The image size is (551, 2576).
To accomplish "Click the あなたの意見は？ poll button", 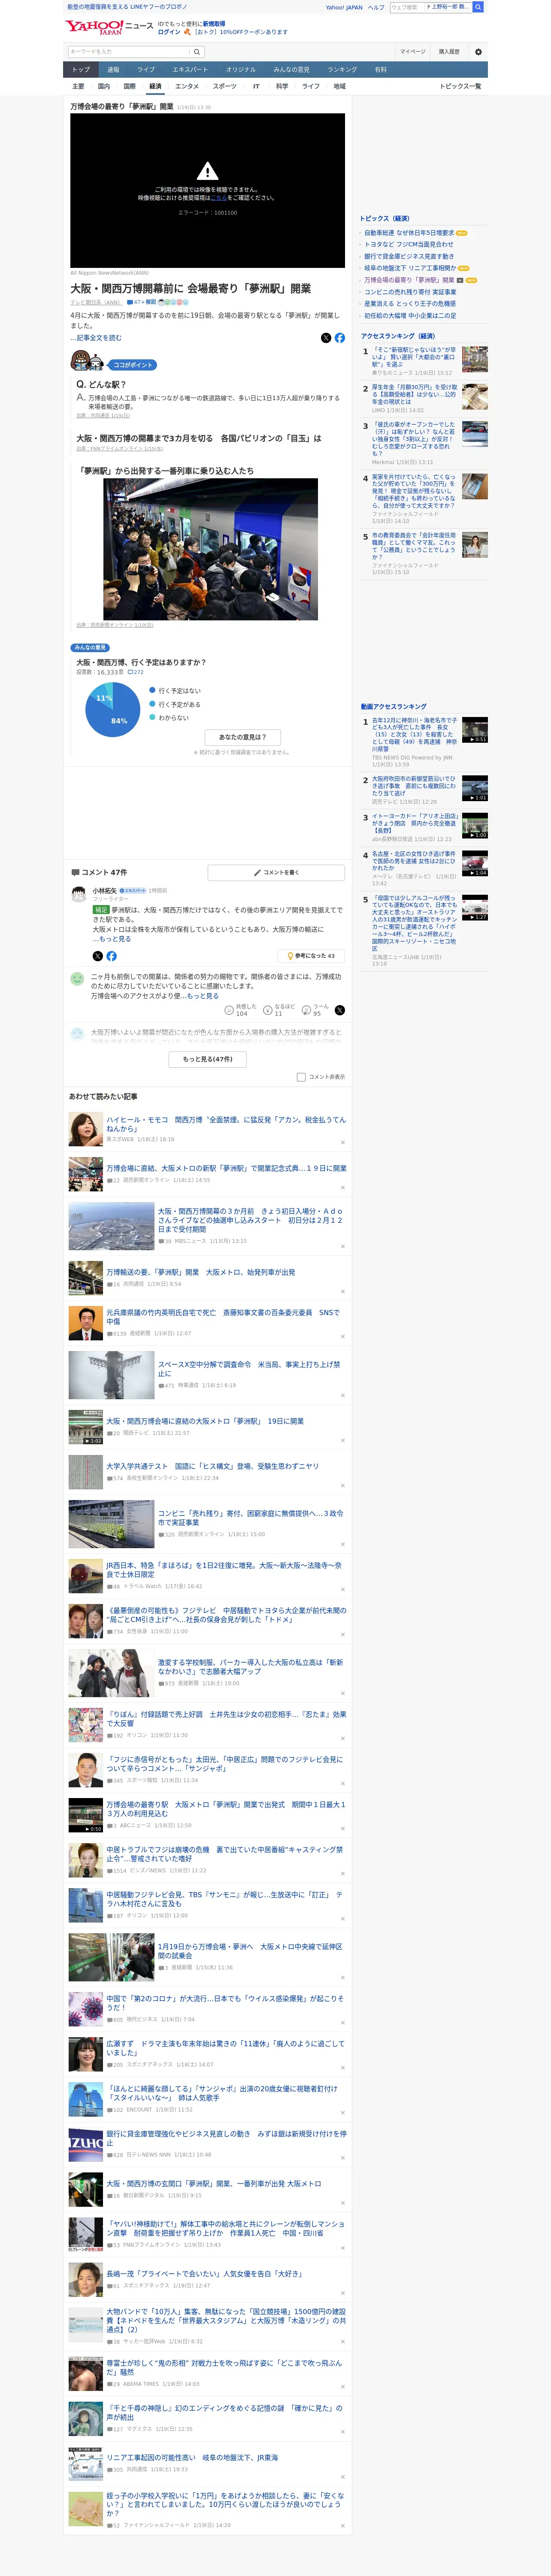I will tap(242, 737).
